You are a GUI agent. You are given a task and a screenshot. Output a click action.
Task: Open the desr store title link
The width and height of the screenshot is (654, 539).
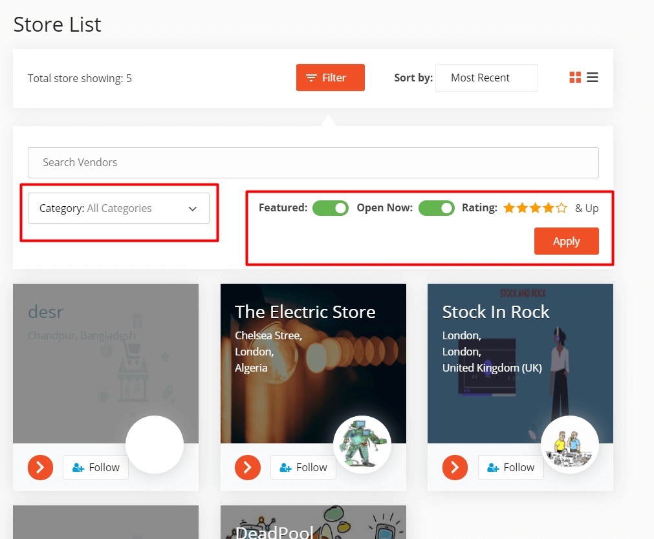45,312
